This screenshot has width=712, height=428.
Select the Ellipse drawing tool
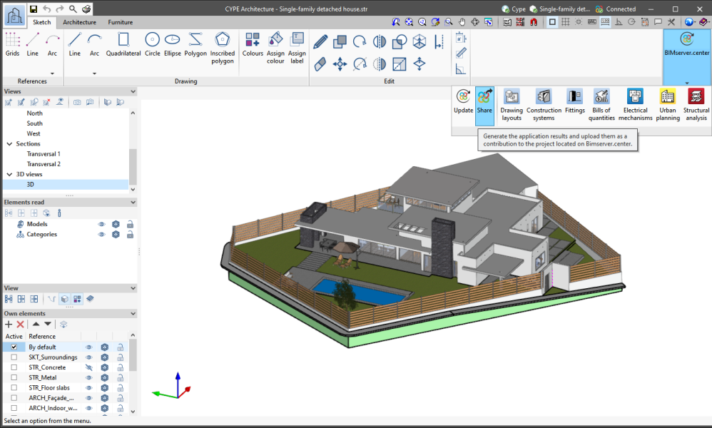[x=172, y=44]
